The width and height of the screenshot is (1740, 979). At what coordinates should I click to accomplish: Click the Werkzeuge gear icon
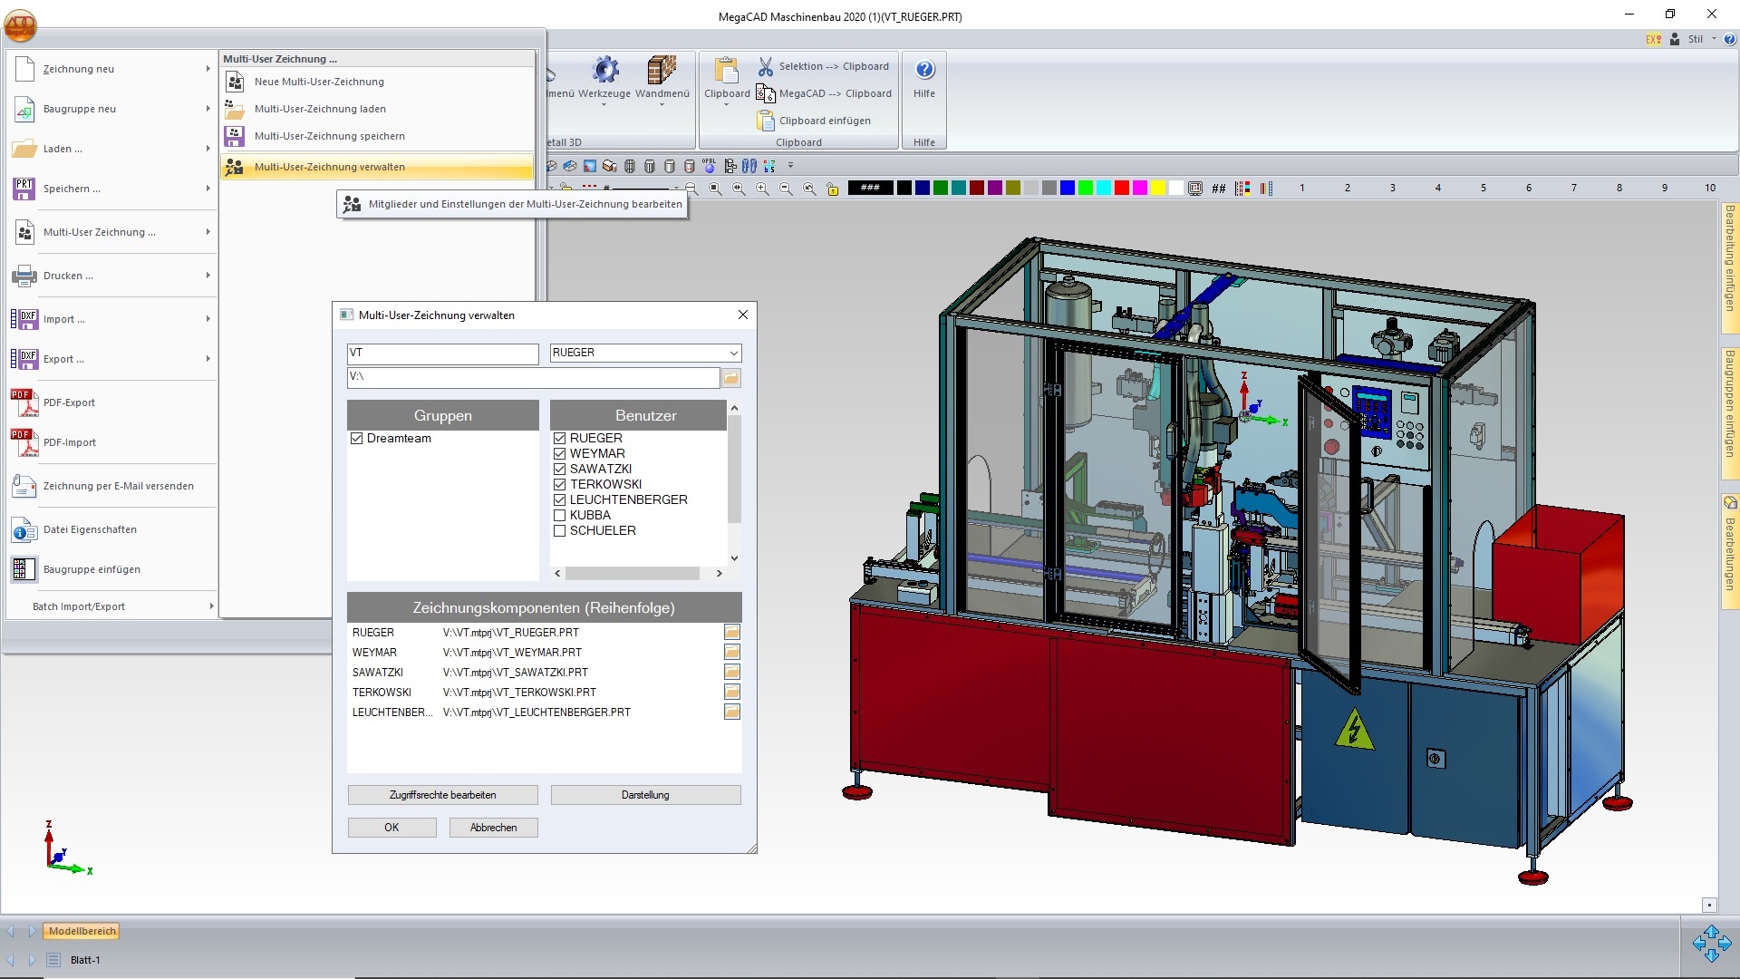(x=604, y=71)
